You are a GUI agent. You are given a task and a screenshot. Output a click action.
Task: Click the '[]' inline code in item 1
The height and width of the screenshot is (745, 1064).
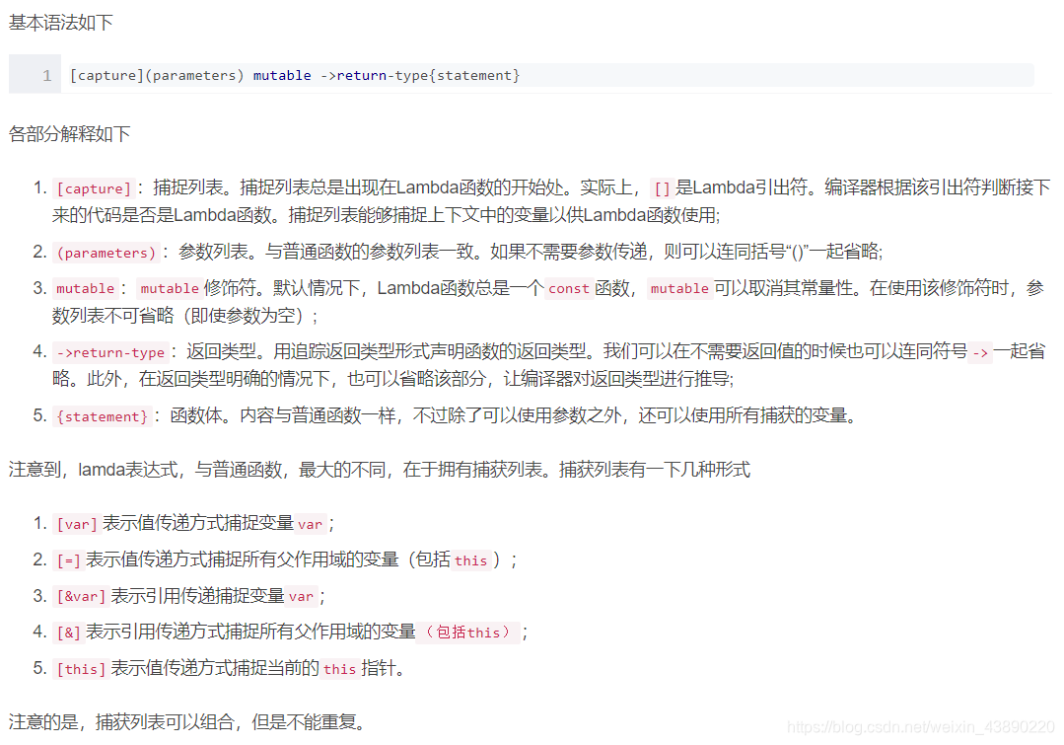[662, 188]
